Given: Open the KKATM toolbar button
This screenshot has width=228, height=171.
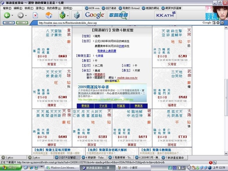Looking at the screenshot, I should coord(166,15).
